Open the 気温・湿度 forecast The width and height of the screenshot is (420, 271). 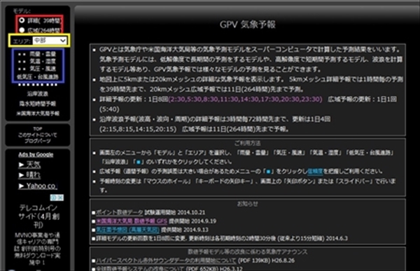coord(43,62)
